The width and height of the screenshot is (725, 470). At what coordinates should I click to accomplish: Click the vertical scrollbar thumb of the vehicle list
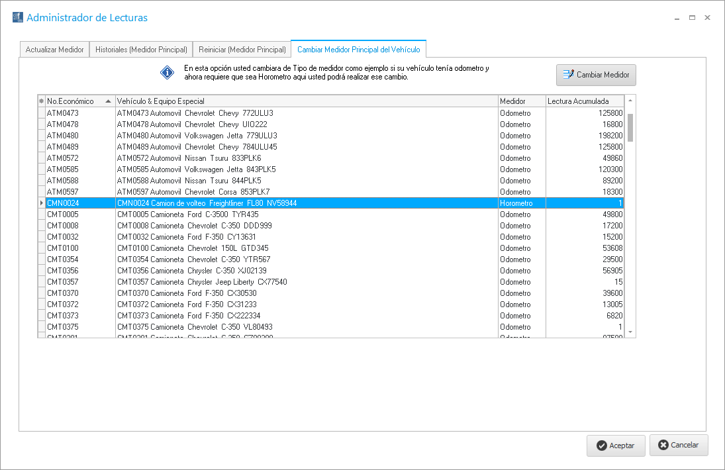click(630, 127)
